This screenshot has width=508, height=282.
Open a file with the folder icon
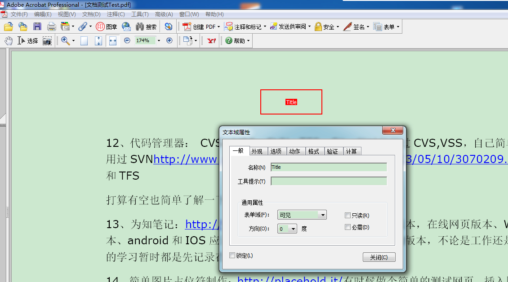point(9,26)
